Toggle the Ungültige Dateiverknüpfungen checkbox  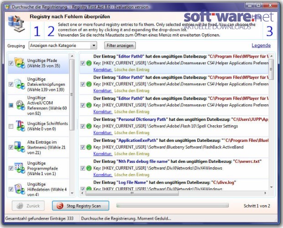tap(11, 84)
